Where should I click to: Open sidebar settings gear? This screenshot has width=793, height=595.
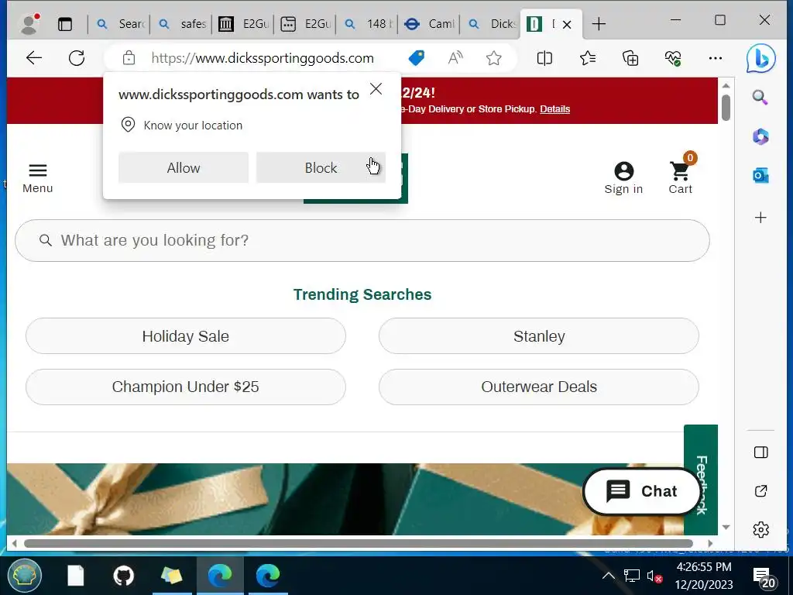click(x=760, y=530)
